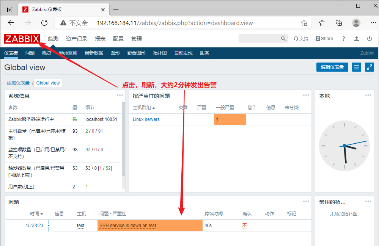This screenshot has height=246, width=379.
Task: Go to the 概览 overview submenu
Action: (47, 53)
